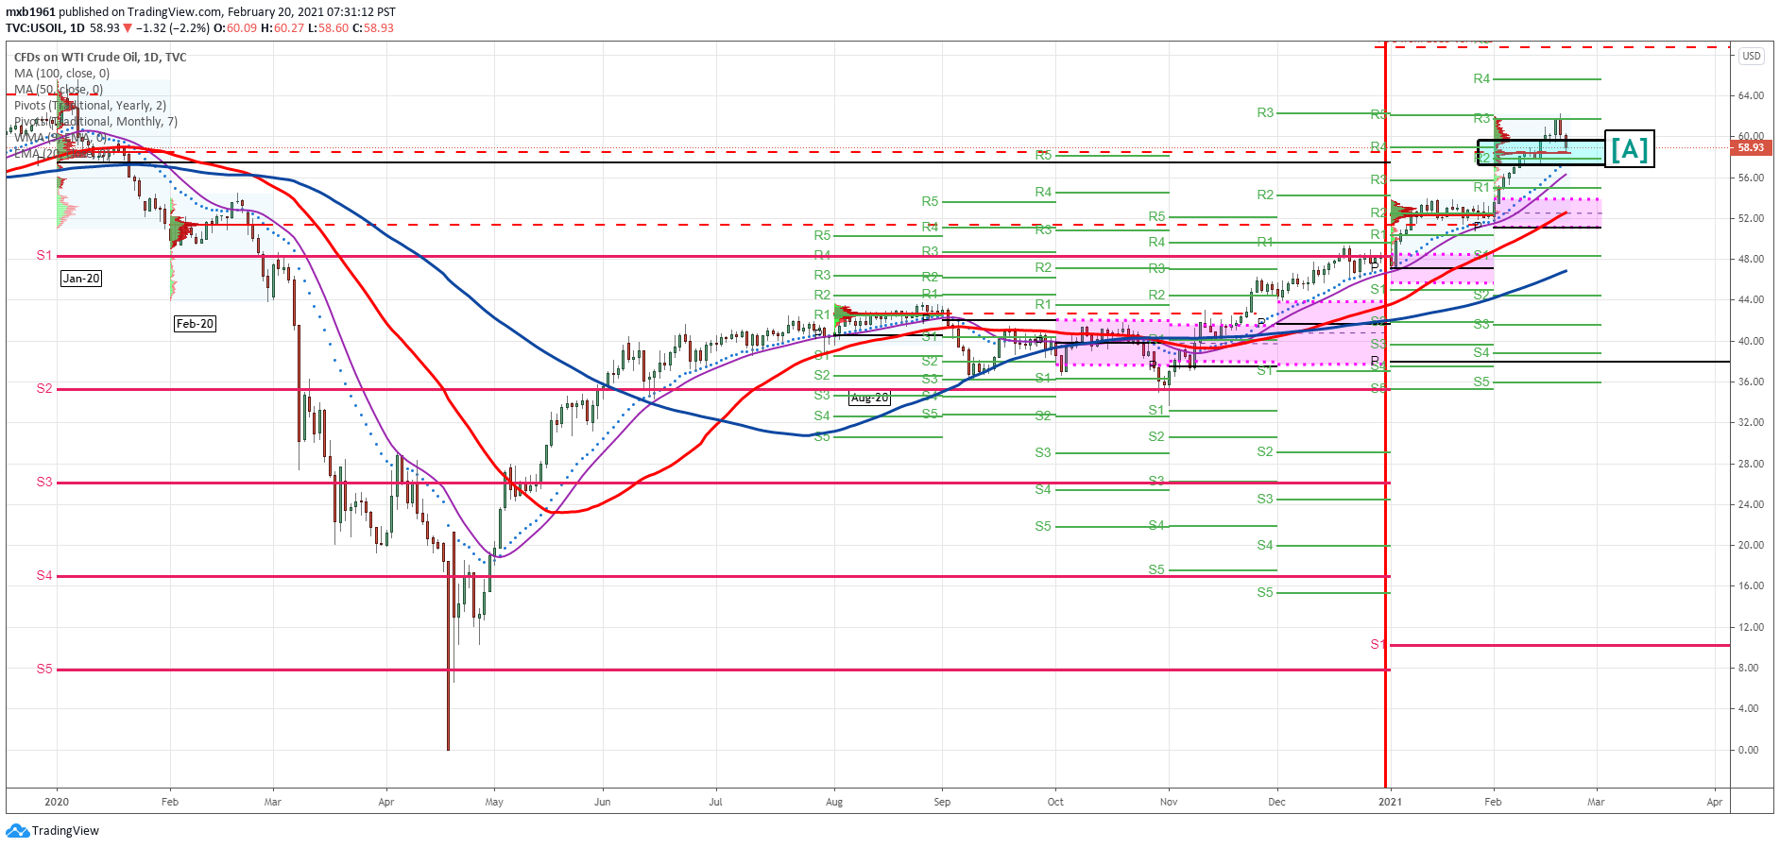Select the 'MA (100, close, 0)' indicator legend
Viewport: 1780px width, 848px height.
[61, 73]
